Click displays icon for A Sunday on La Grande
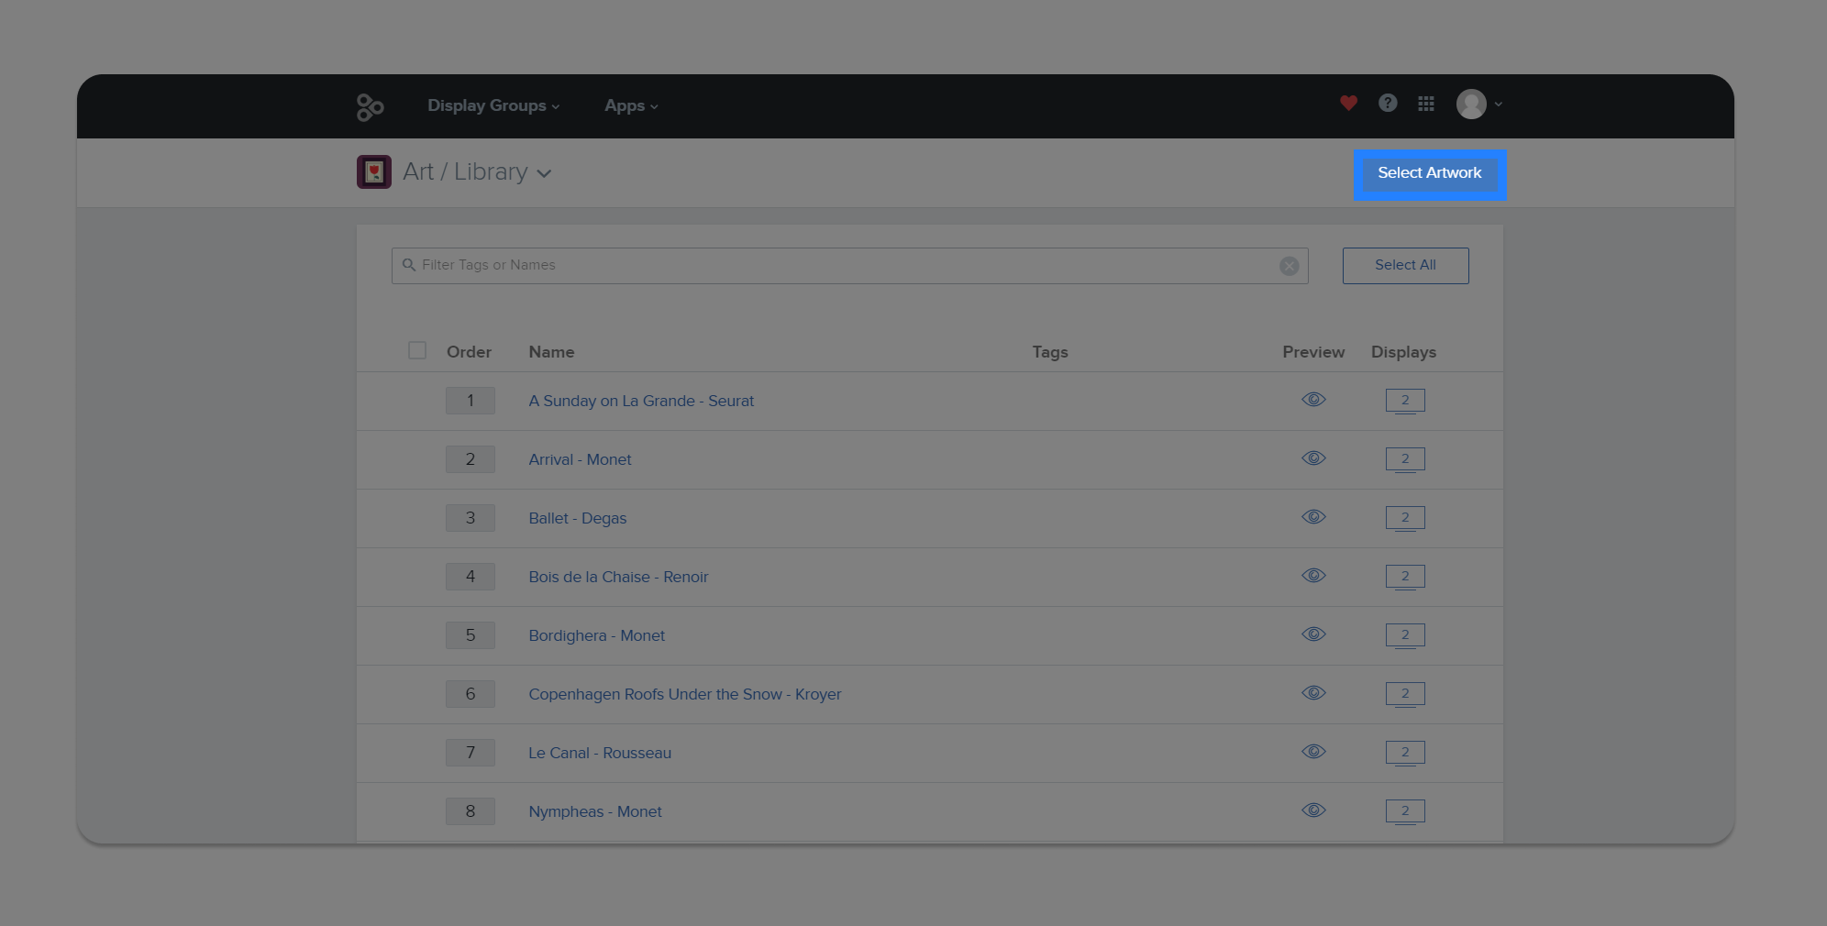1827x926 pixels. [1405, 402]
